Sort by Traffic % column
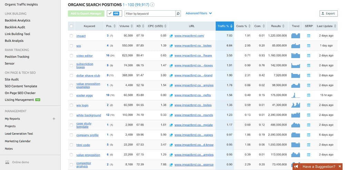This screenshot has height=170, width=345. (225, 26)
